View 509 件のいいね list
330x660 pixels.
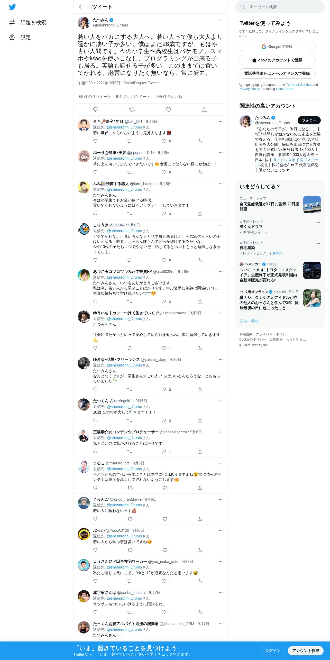[169, 97]
